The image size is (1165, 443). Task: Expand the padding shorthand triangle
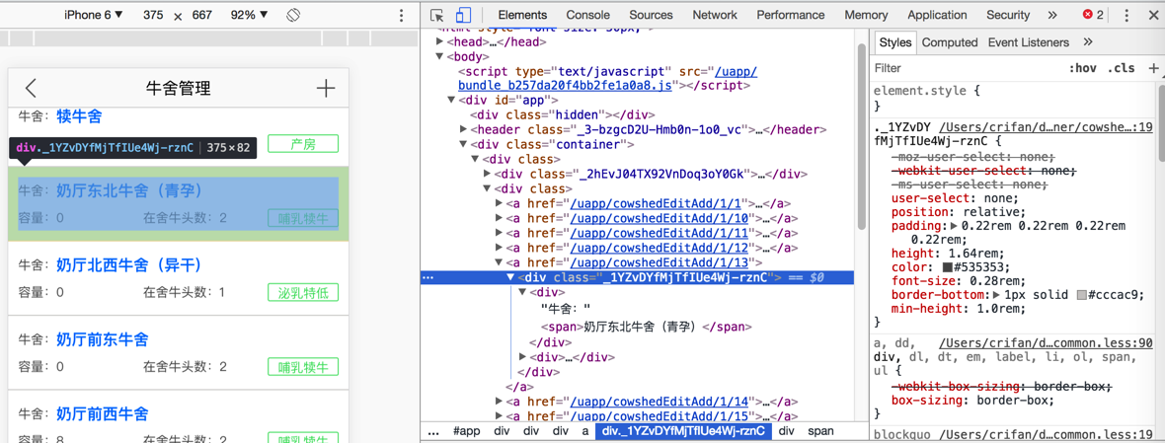955,226
